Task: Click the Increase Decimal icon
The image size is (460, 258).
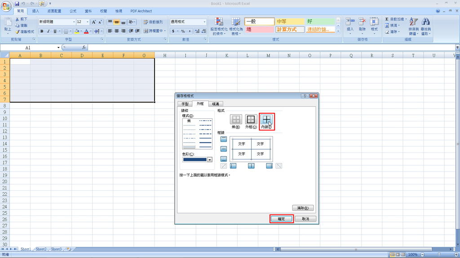Action: pyautogui.click(x=197, y=31)
